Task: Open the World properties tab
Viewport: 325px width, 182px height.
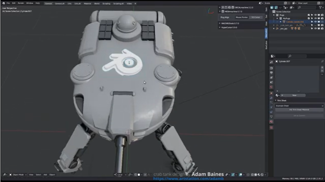Action: tap(271, 87)
